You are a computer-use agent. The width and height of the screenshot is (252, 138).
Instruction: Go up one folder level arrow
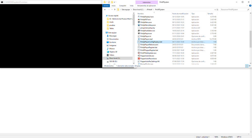115,10
